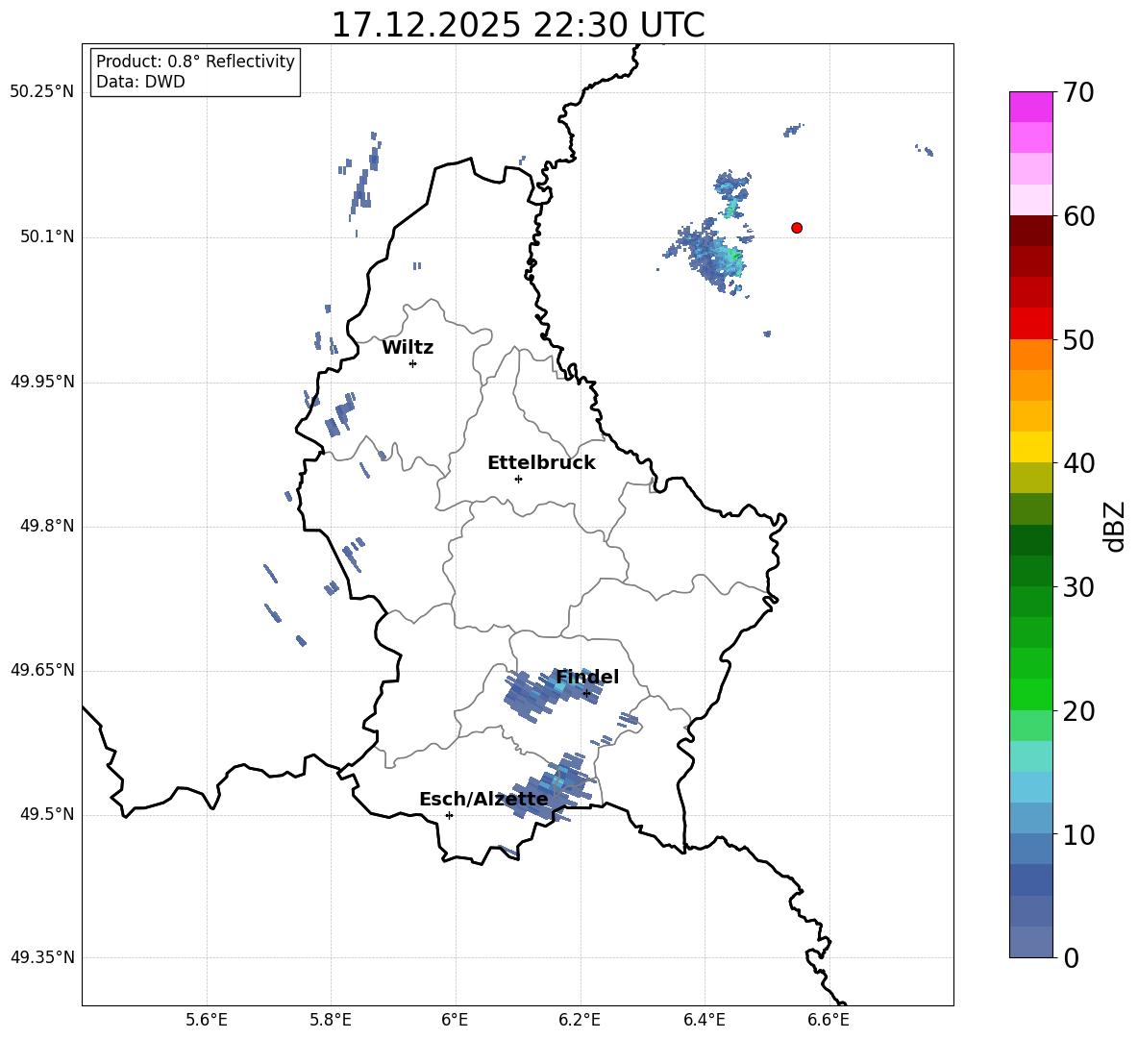Click the 49.5°N latitude label

46,814
